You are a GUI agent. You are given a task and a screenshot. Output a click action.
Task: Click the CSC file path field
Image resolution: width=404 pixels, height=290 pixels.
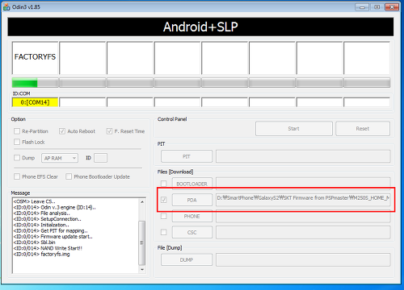click(303, 232)
